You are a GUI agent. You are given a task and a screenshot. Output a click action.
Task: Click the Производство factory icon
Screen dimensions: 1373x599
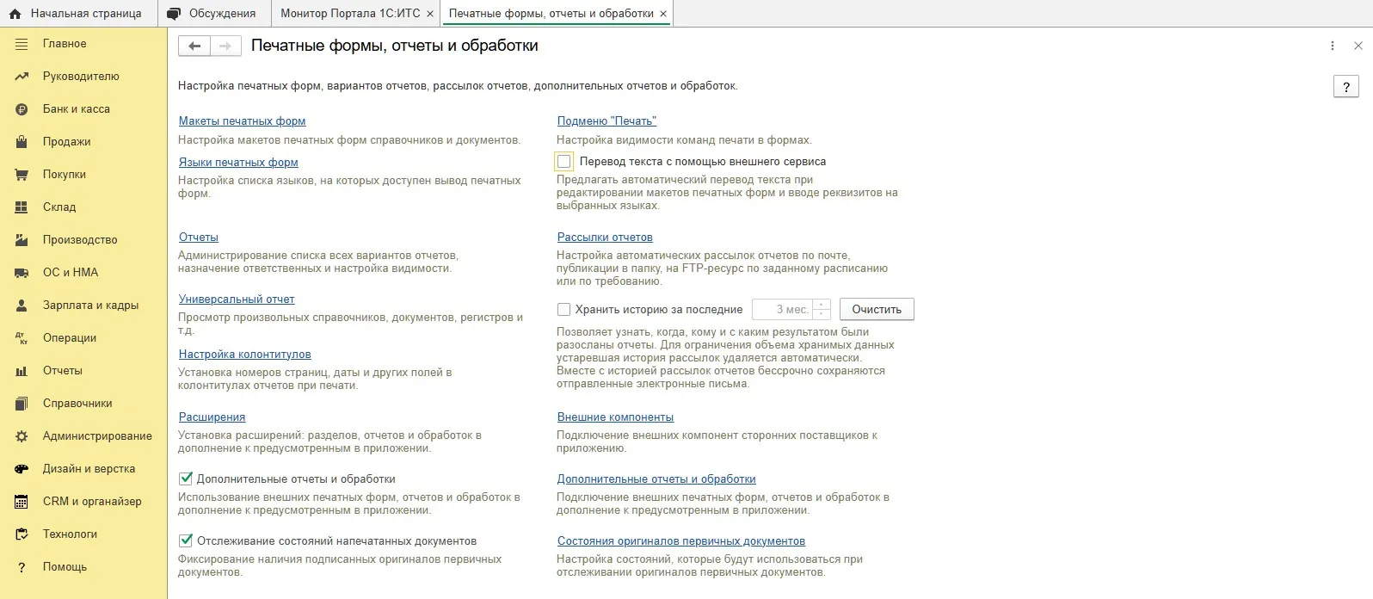[22, 240]
